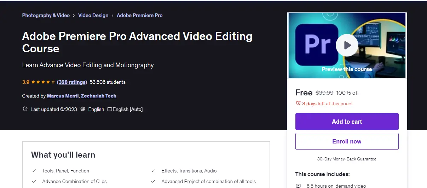Click the alarm clock icon by the price deadline
Image resolution: width=427 pixels, height=188 pixels.
tap(298, 104)
